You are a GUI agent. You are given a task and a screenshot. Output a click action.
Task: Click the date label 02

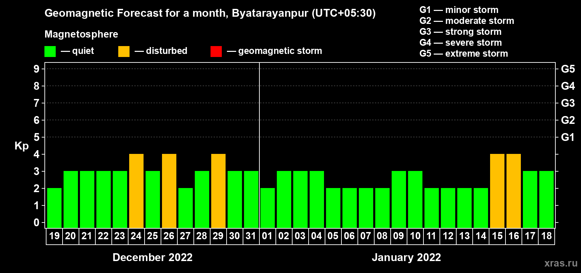tap(284, 236)
